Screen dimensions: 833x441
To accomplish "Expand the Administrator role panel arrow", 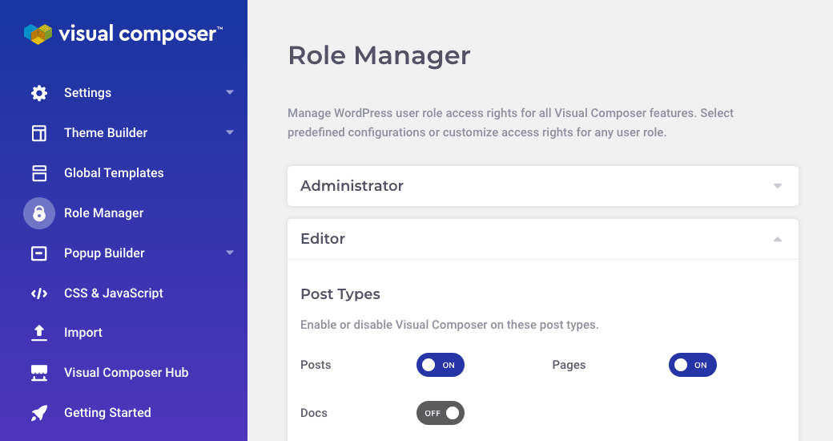I will pyautogui.click(x=777, y=186).
